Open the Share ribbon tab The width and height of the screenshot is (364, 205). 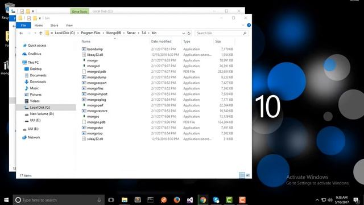(x=54, y=25)
